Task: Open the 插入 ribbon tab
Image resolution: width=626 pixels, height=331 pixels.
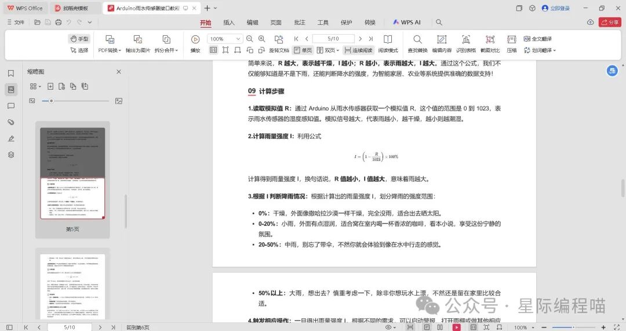Action: point(229,23)
